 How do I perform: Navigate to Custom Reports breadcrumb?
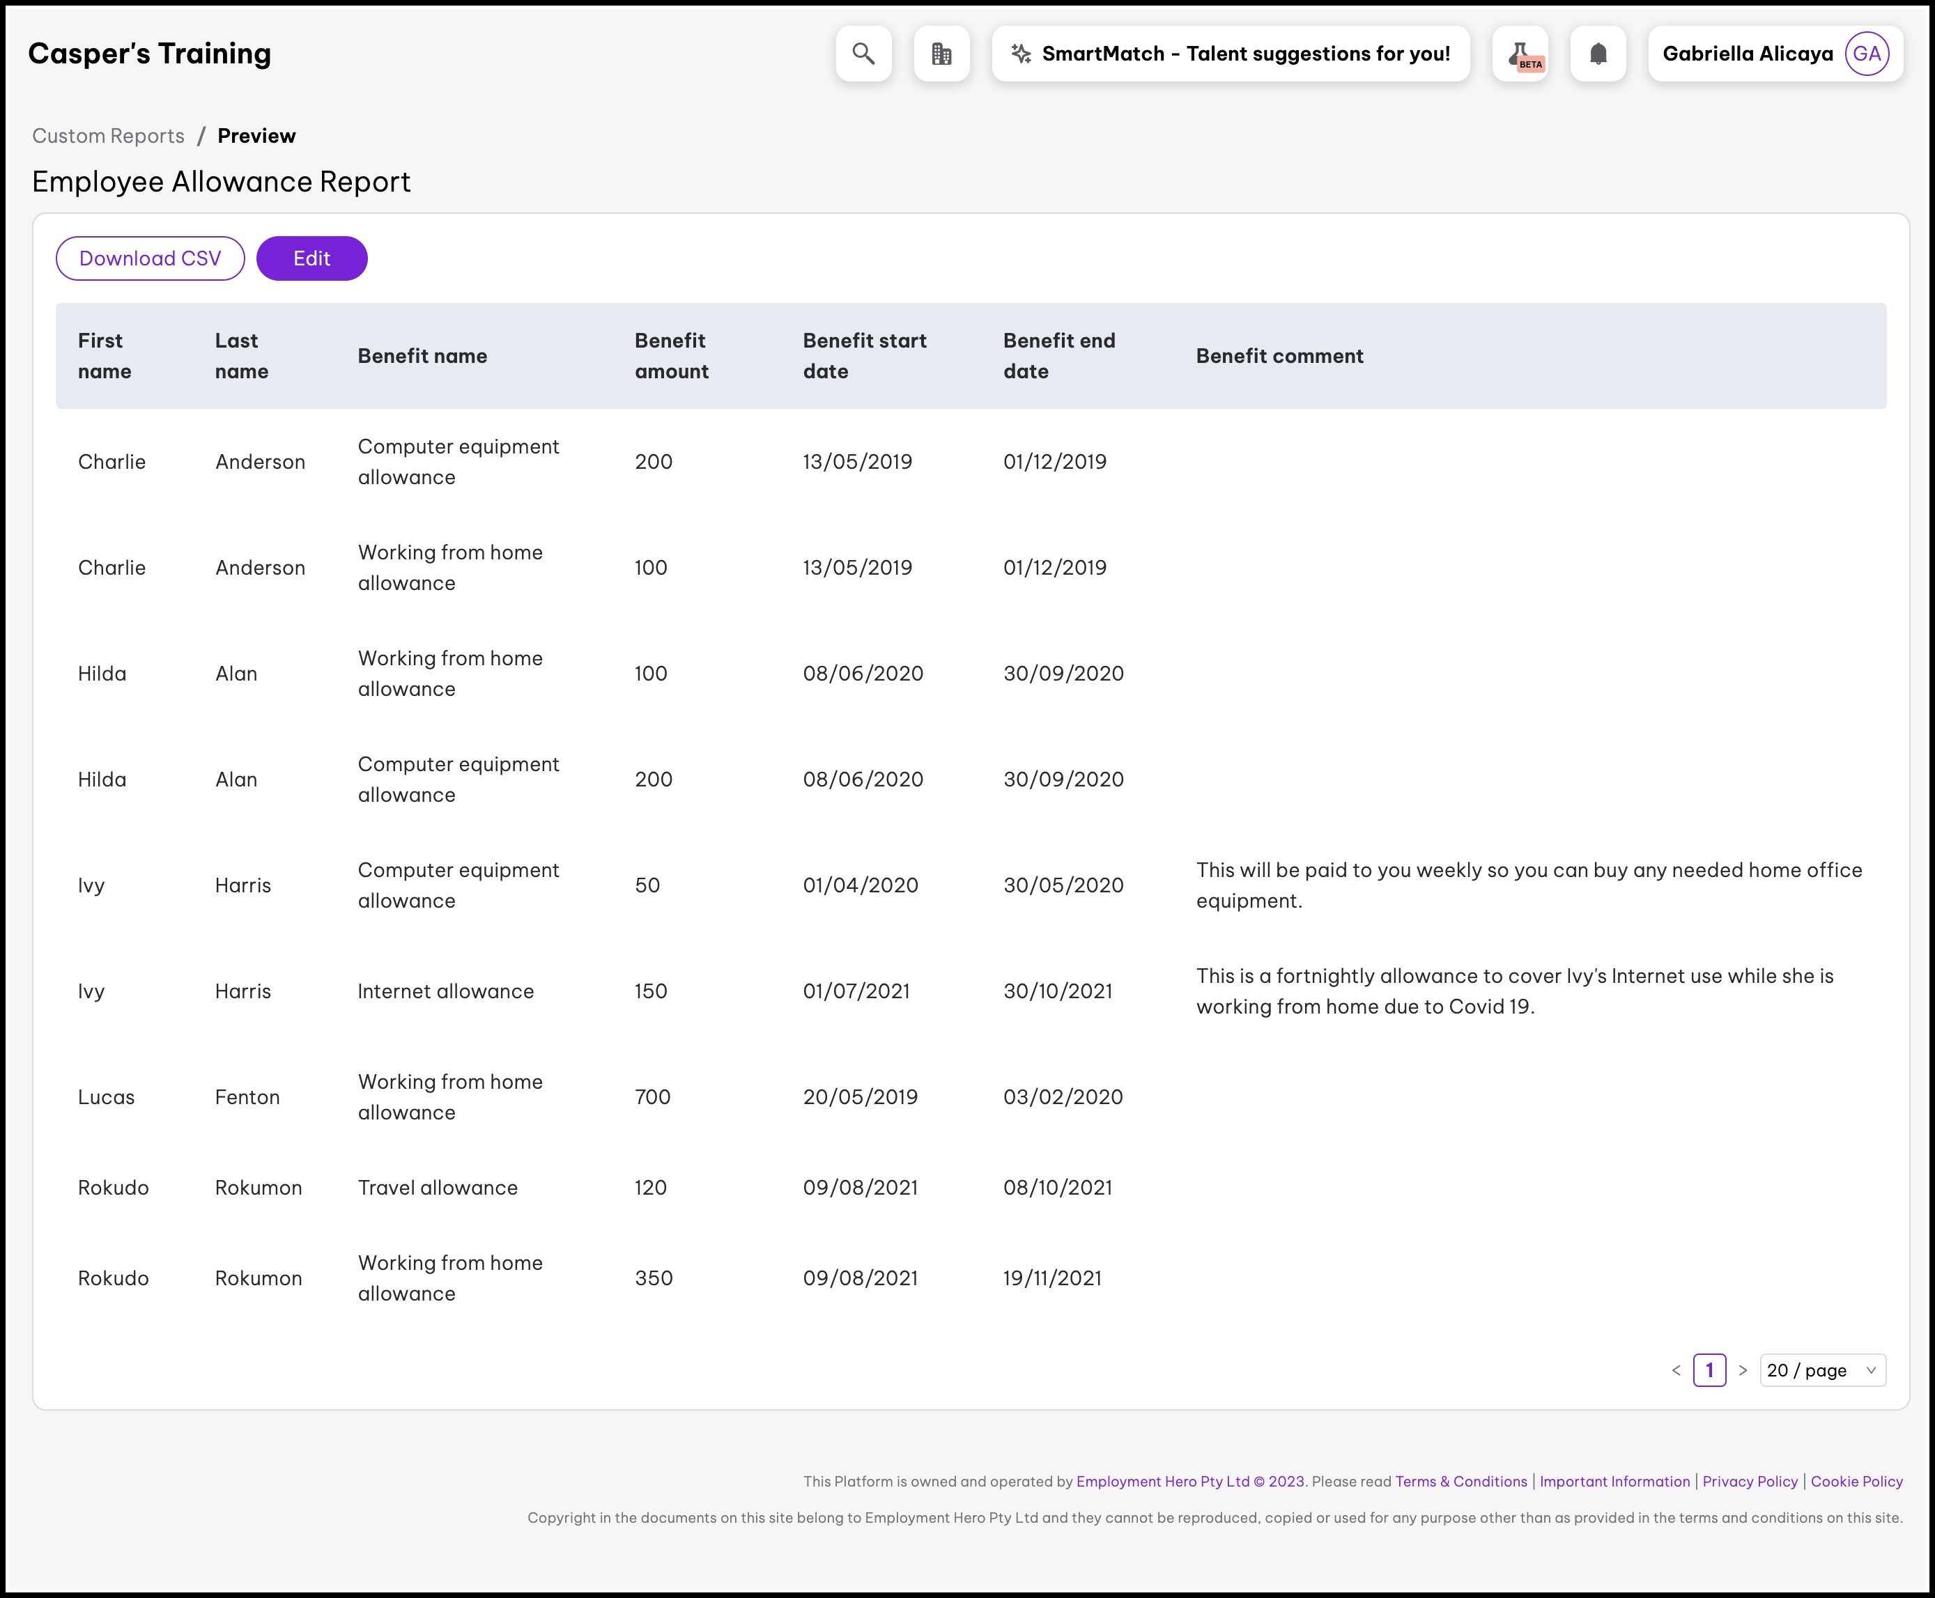tap(109, 137)
